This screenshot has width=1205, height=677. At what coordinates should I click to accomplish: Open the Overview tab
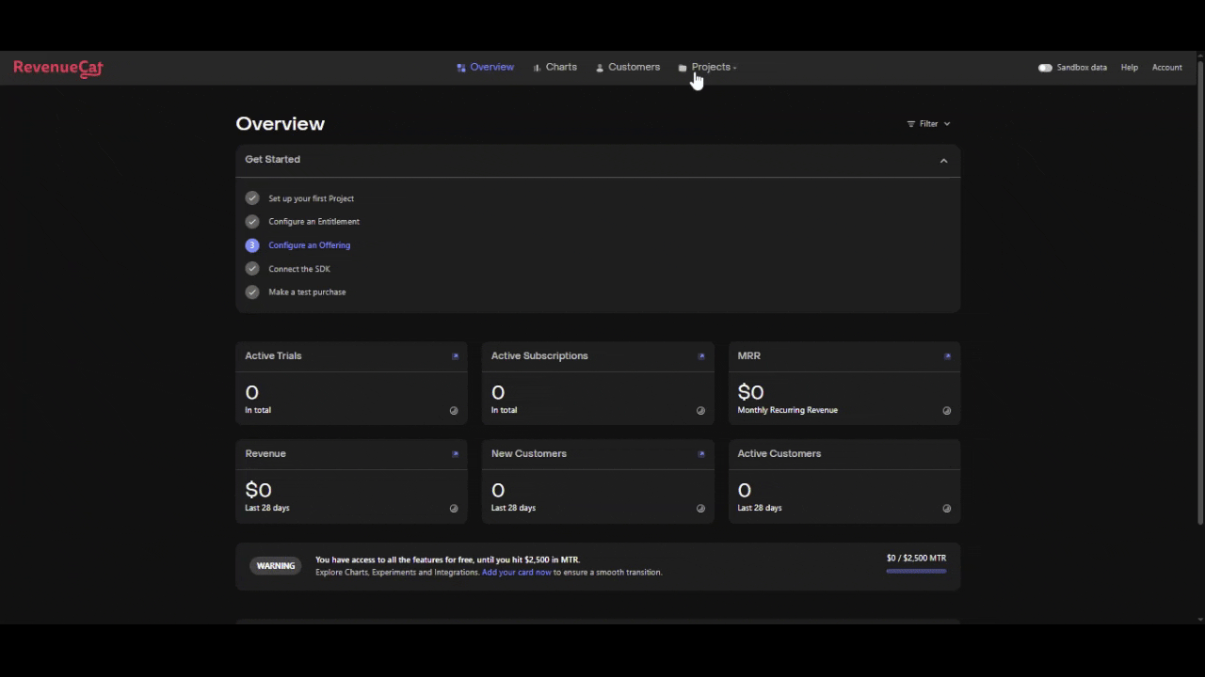[485, 67]
